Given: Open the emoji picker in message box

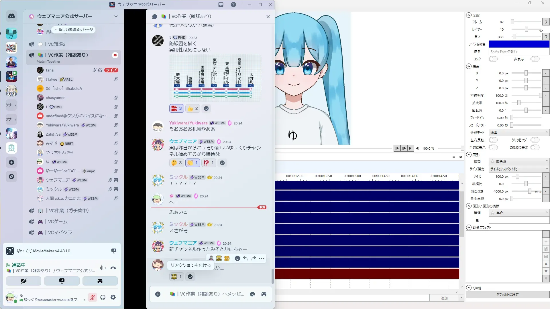Looking at the screenshot, I should coord(252,294).
